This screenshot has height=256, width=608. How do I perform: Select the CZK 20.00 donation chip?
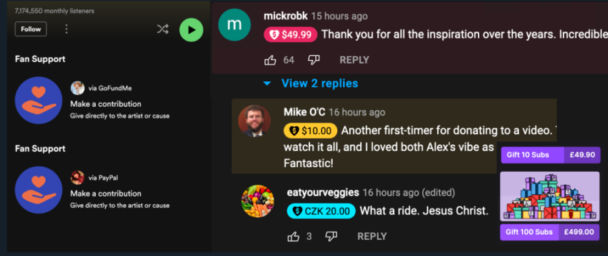321,211
